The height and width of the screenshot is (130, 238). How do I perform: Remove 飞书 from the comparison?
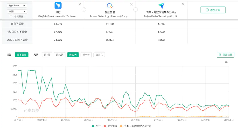coord(183,4)
